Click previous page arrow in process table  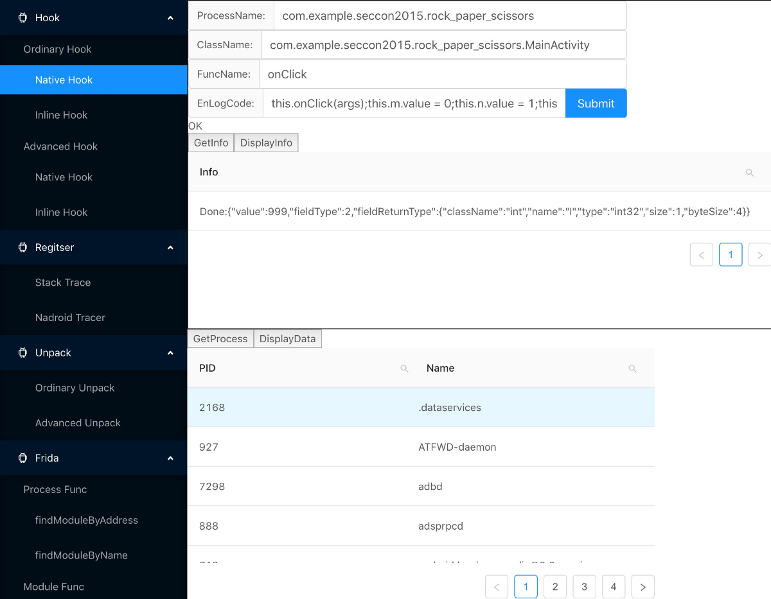coord(497,587)
